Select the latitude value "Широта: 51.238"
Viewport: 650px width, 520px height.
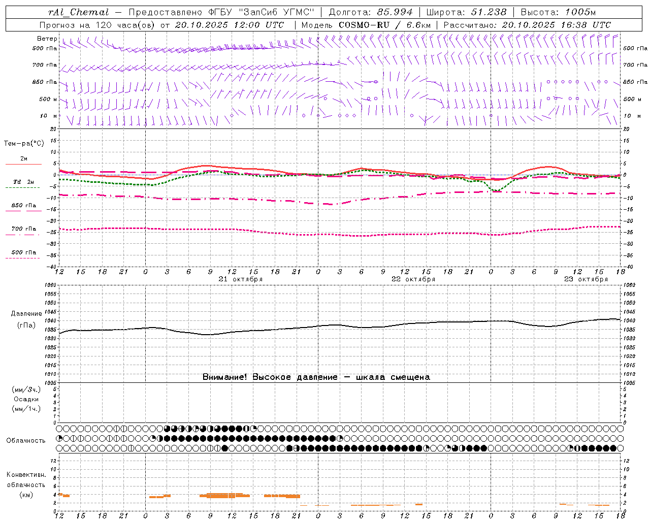pos(466,12)
